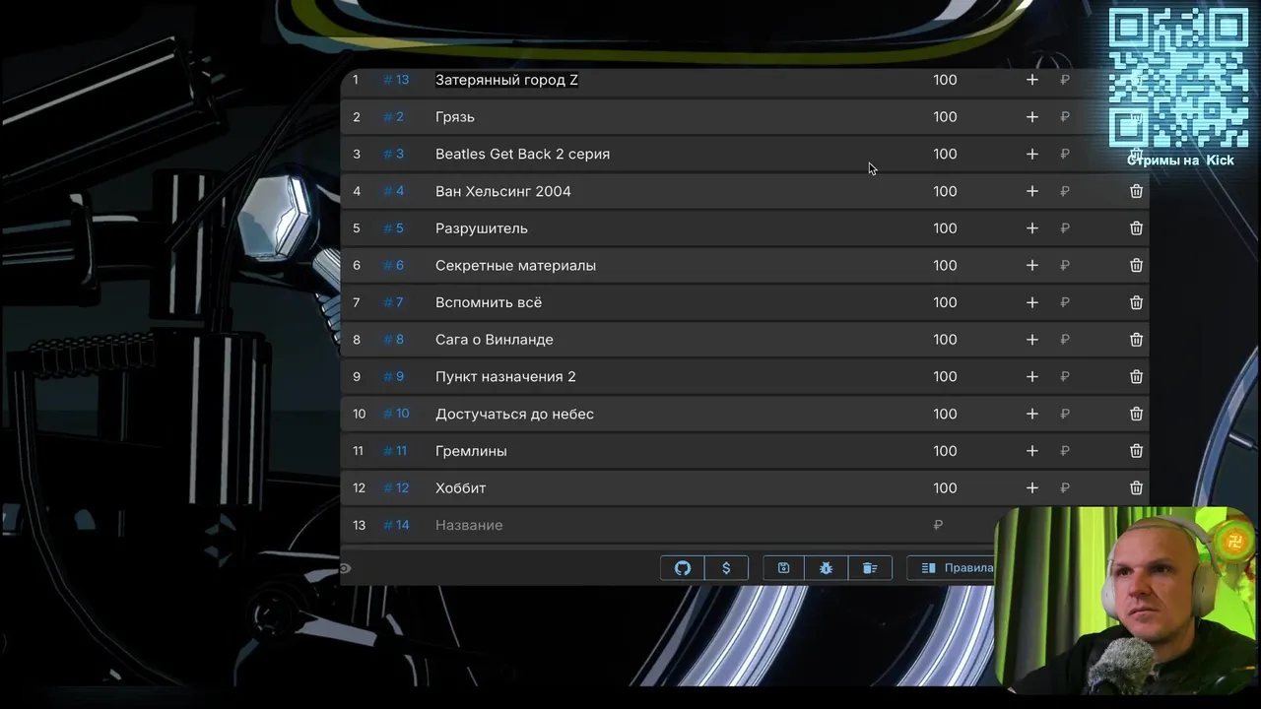The image size is (1261, 709).
Task: Delete the Ван Хельсинг 2004 lot
Action: [x=1136, y=191]
